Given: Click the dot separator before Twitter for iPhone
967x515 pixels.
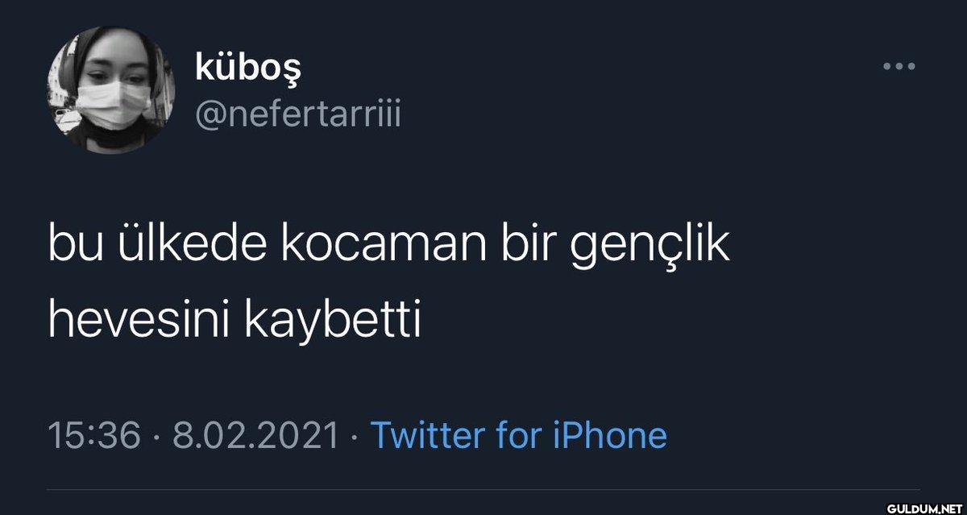Looking at the screenshot, I should click(353, 438).
